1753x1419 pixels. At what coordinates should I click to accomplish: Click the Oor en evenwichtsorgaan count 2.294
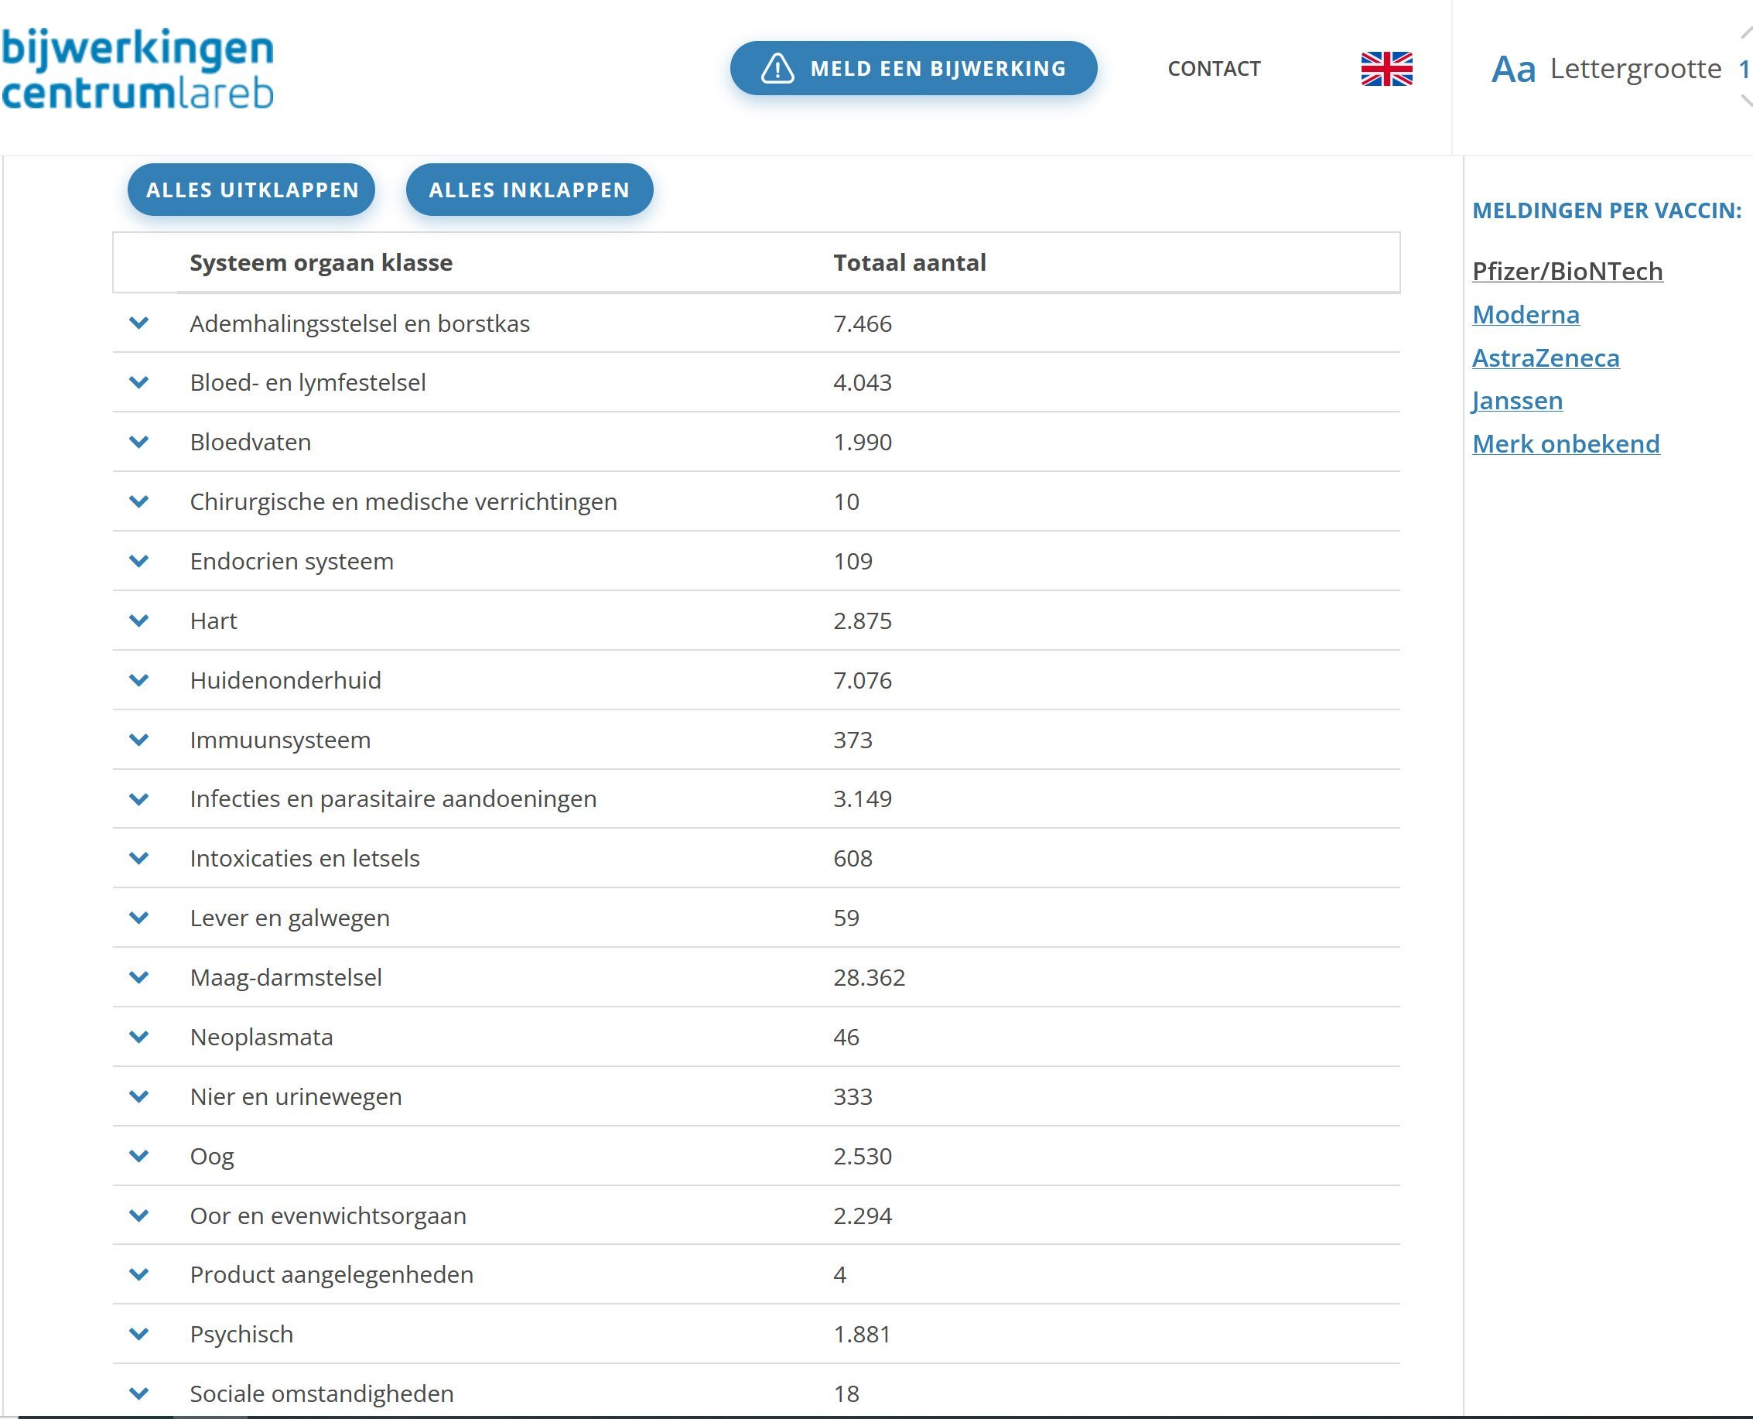[x=863, y=1215]
